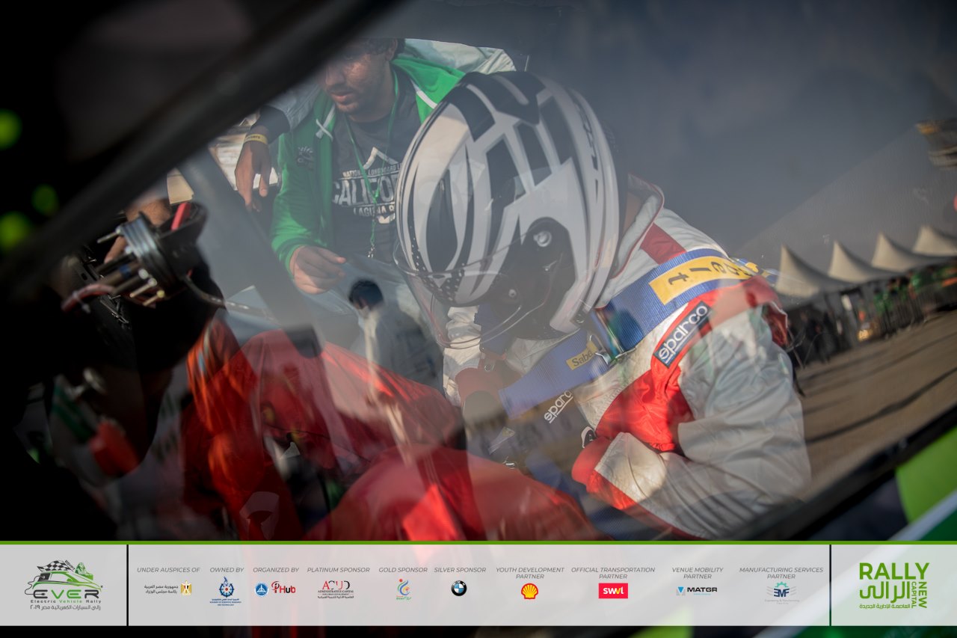Viewport: 957px width, 638px height.
Task: Click the 'OFFICIAL TRANSPORTATION PARTNER' label
Action: 613,573
